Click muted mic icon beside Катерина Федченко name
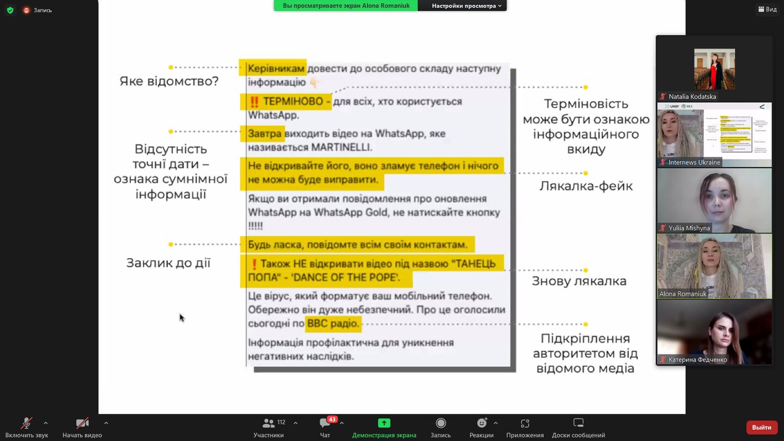Screen dimensions: 784x441 (x=663, y=359)
